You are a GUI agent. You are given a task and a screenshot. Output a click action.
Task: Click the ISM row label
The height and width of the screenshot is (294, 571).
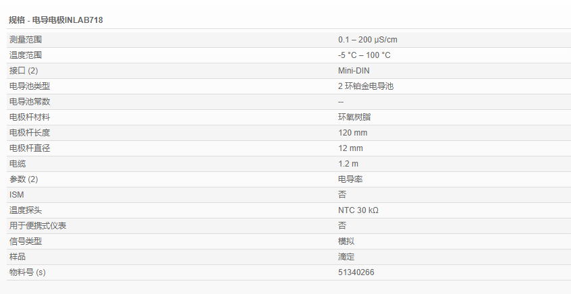pos(16,195)
